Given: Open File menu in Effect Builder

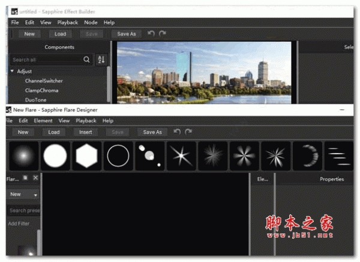Looking at the screenshot, I should point(15,22).
